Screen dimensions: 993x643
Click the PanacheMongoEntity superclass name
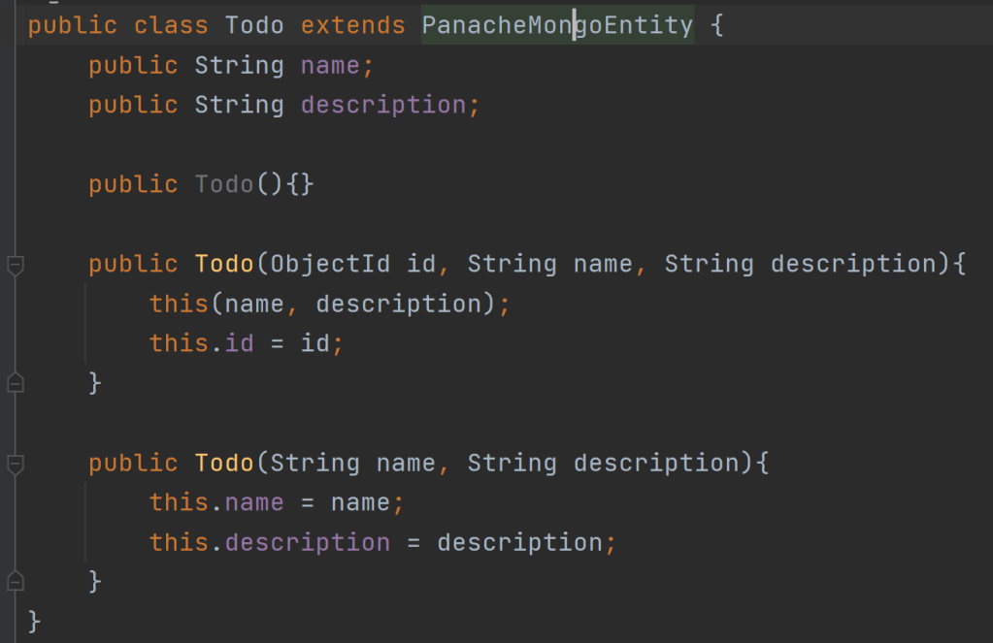557,25
